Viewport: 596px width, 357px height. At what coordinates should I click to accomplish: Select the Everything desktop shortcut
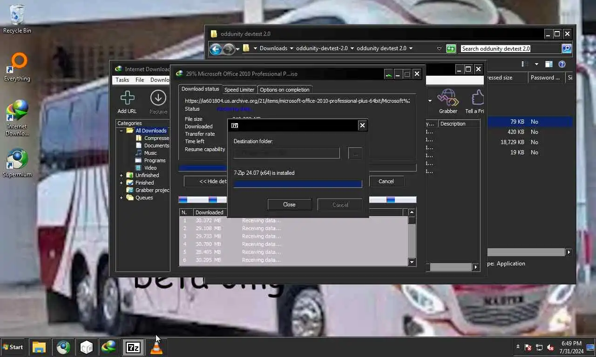[x=17, y=67]
